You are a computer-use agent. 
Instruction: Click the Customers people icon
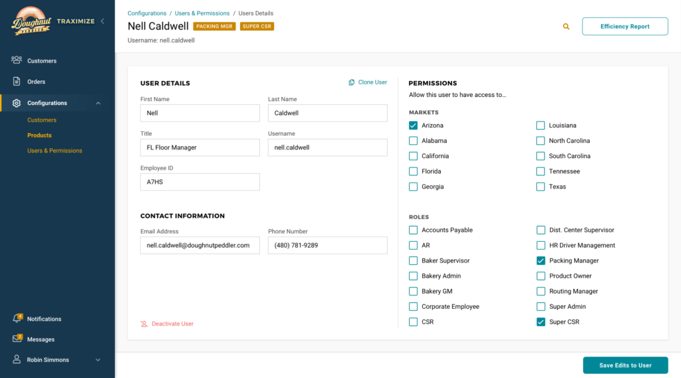pyautogui.click(x=17, y=60)
